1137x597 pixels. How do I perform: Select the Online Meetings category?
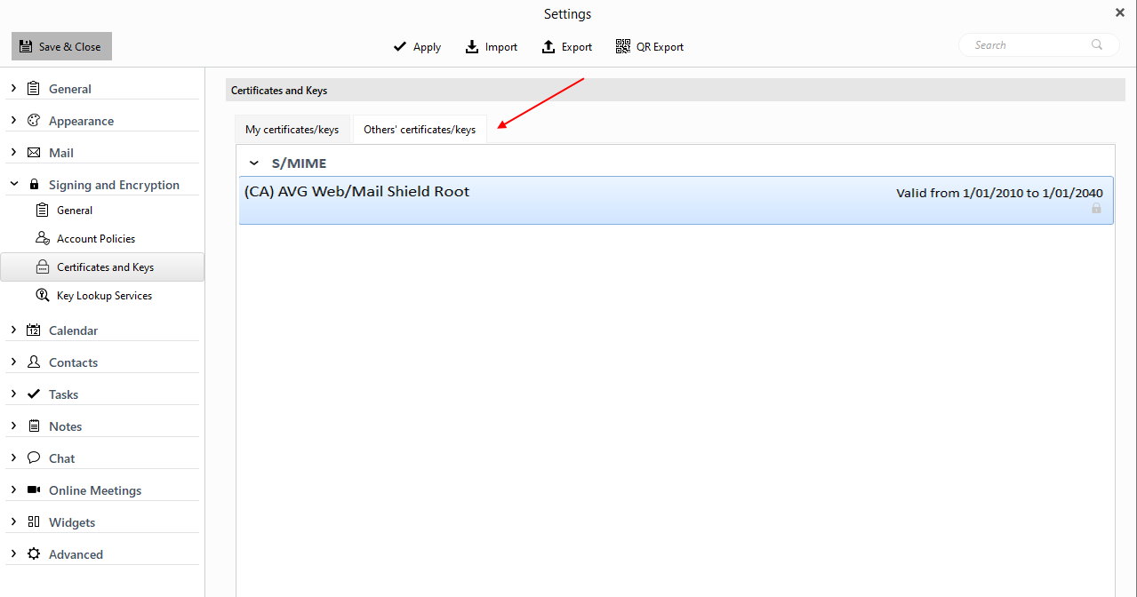point(95,490)
